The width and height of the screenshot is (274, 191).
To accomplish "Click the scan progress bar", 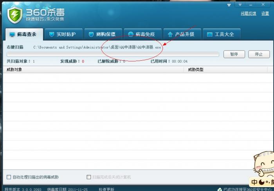I will point(113,54).
